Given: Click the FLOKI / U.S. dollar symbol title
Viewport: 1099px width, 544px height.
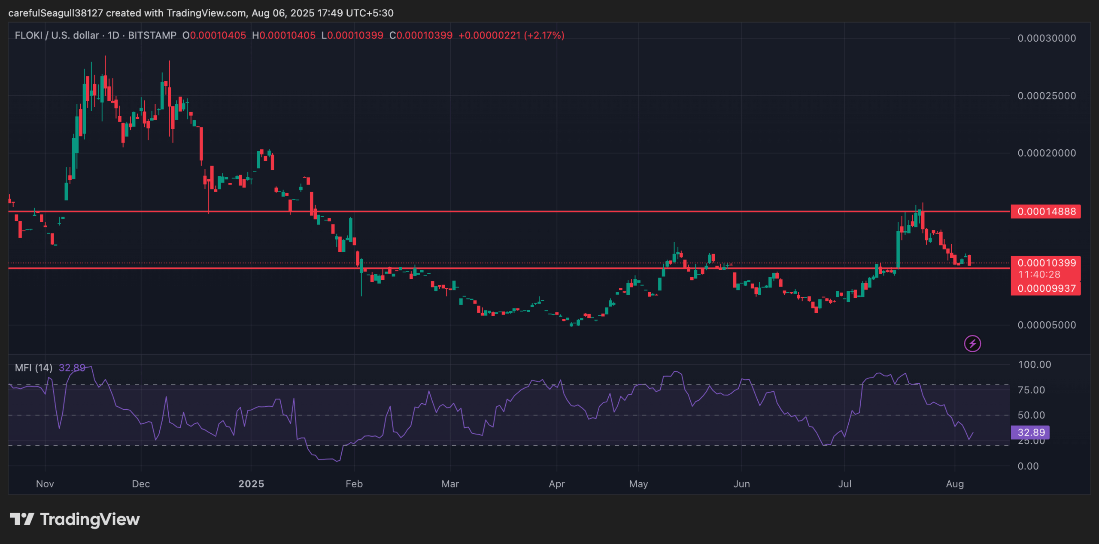Looking at the screenshot, I should [57, 35].
